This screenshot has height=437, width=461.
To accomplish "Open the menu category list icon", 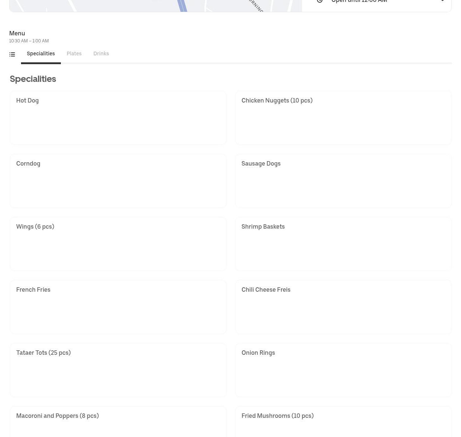I will (x=12, y=55).
